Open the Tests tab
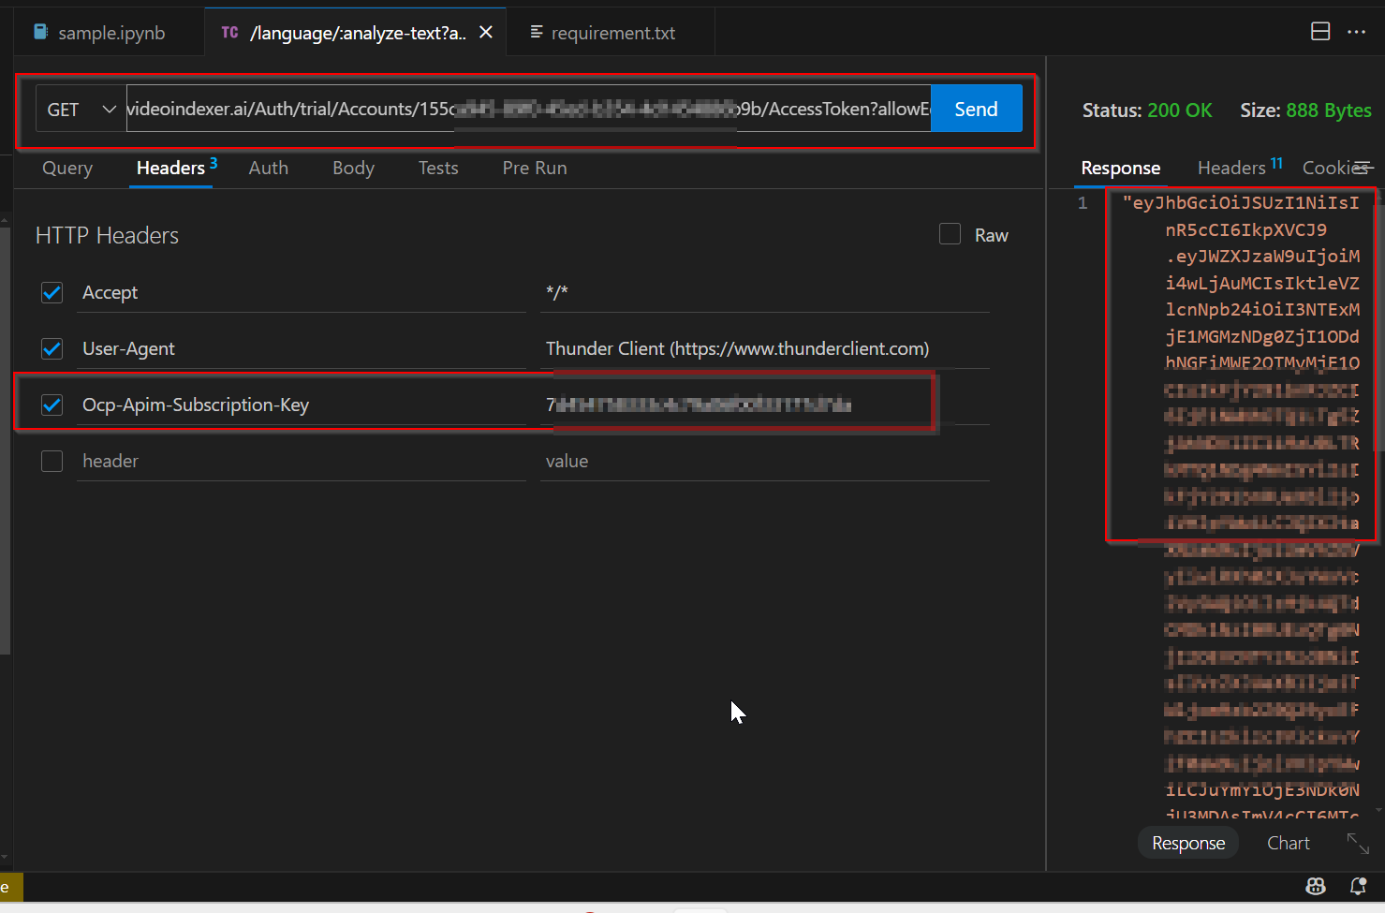Image resolution: width=1385 pixels, height=913 pixels. tap(438, 169)
